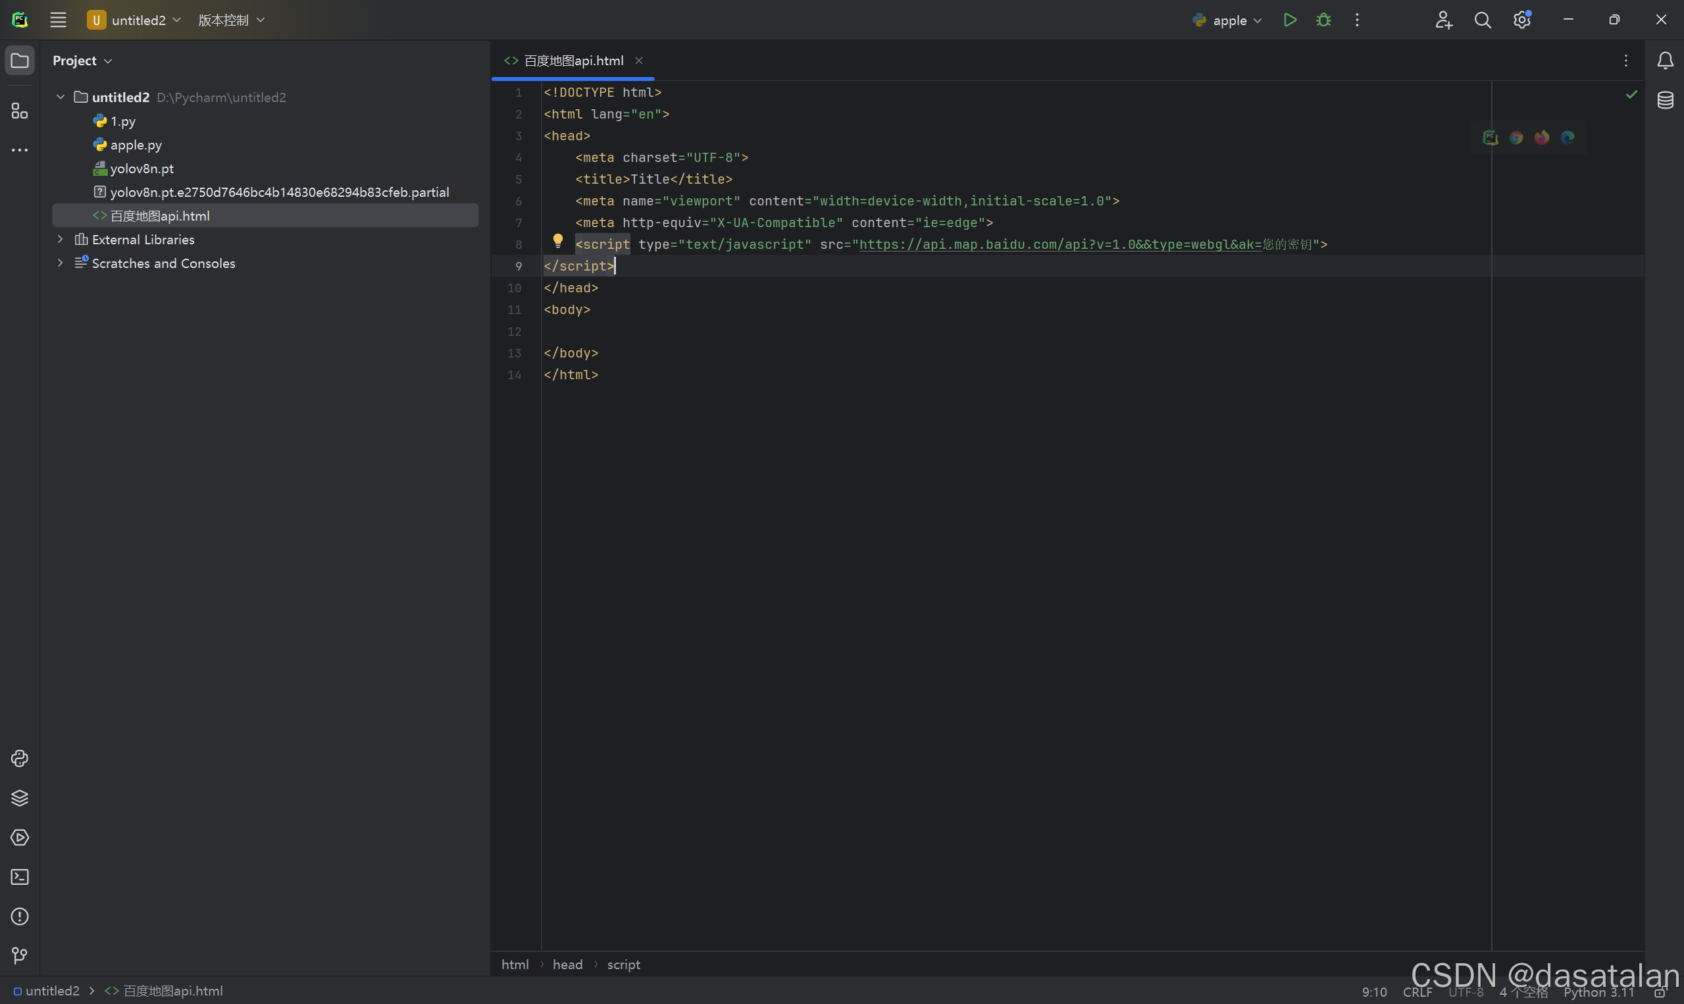The image size is (1684, 1004).
Task: Open file in Chrome browser
Action: pyautogui.click(x=1516, y=138)
